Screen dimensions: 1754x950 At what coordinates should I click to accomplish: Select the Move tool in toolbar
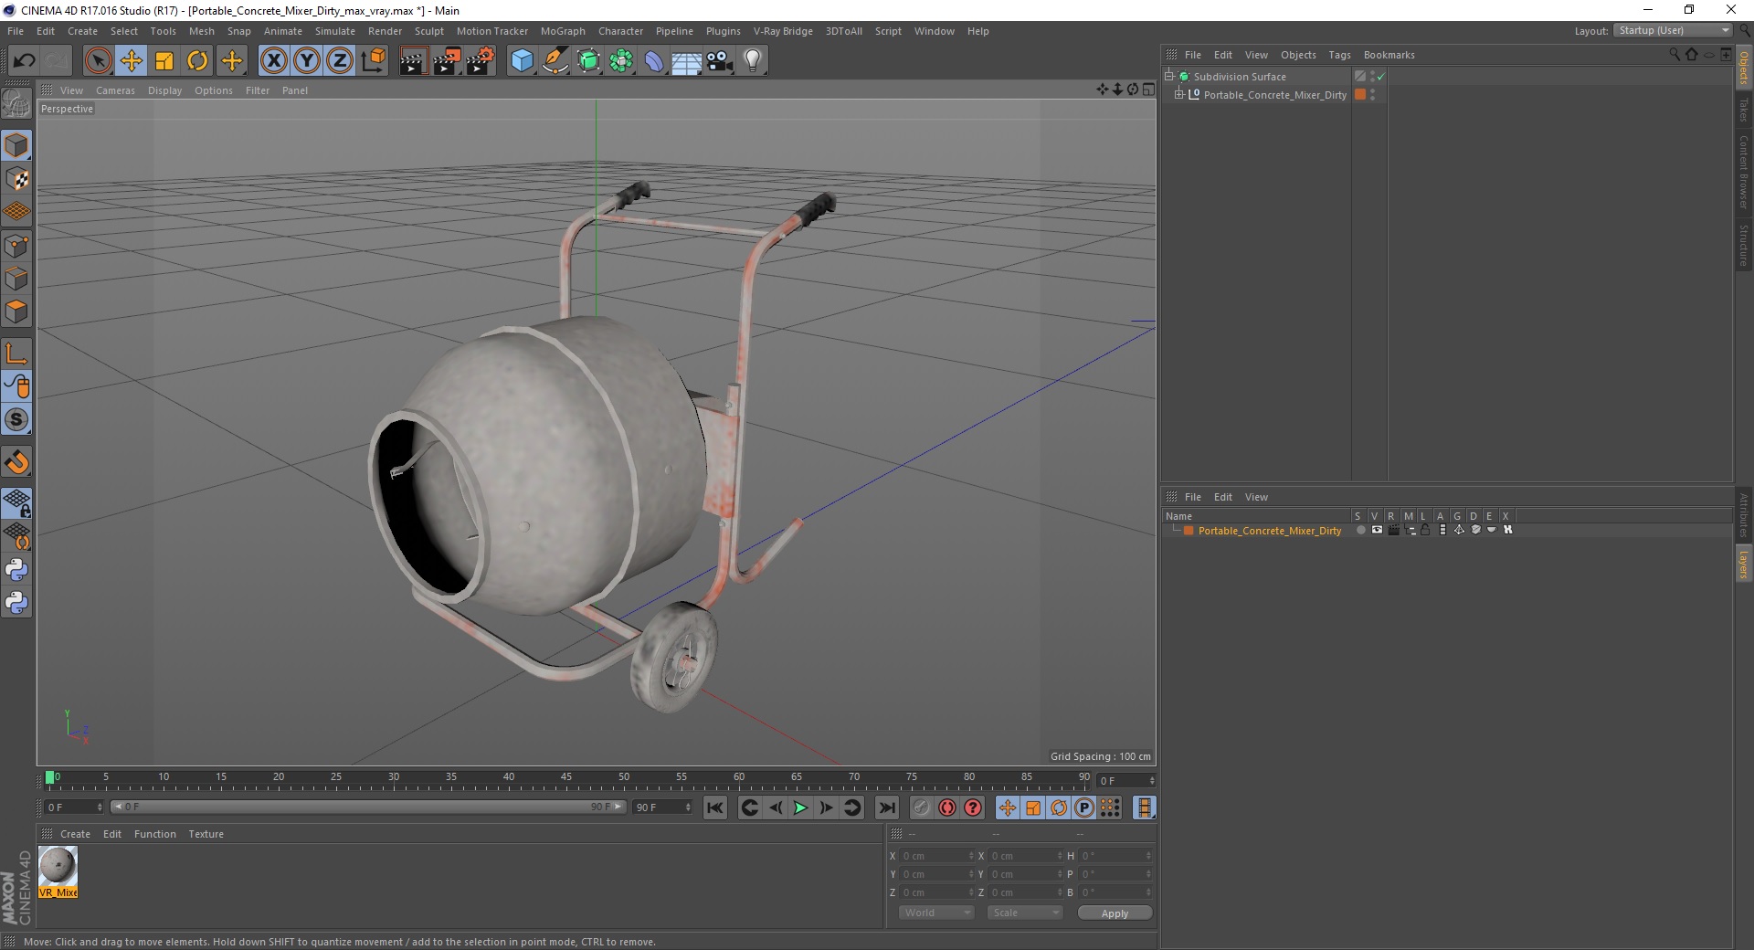[x=132, y=61]
